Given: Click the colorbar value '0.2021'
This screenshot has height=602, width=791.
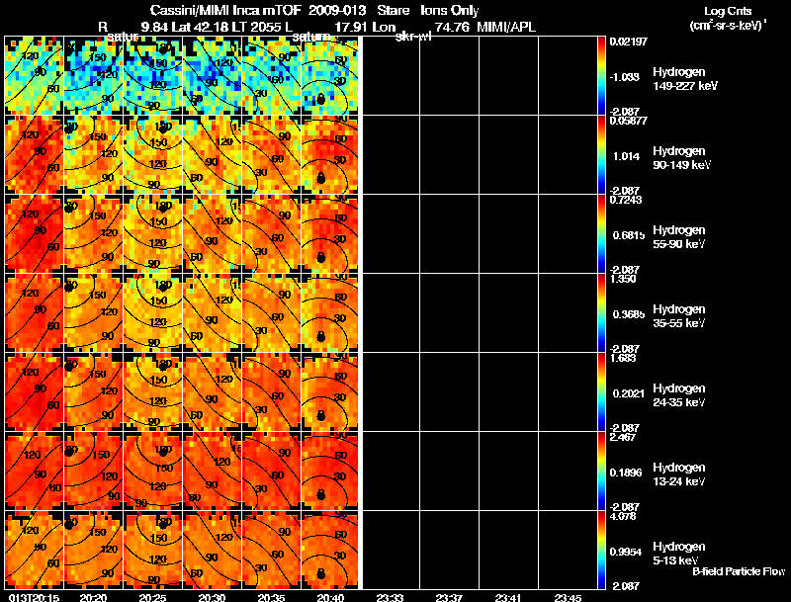Looking at the screenshot, I should (x=628, y=393).
